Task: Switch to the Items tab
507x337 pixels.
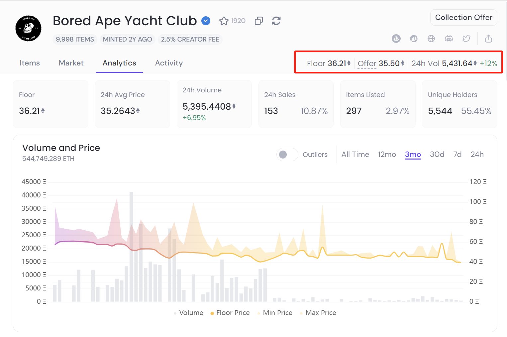Action: click(30, 63)
